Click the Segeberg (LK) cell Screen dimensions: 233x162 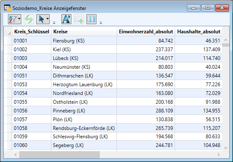84,145
